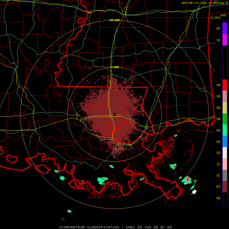Viewport: 229px width, 229px height.
Task: Click the DS white legend color swatch
Action: click(x=225, y=153)
